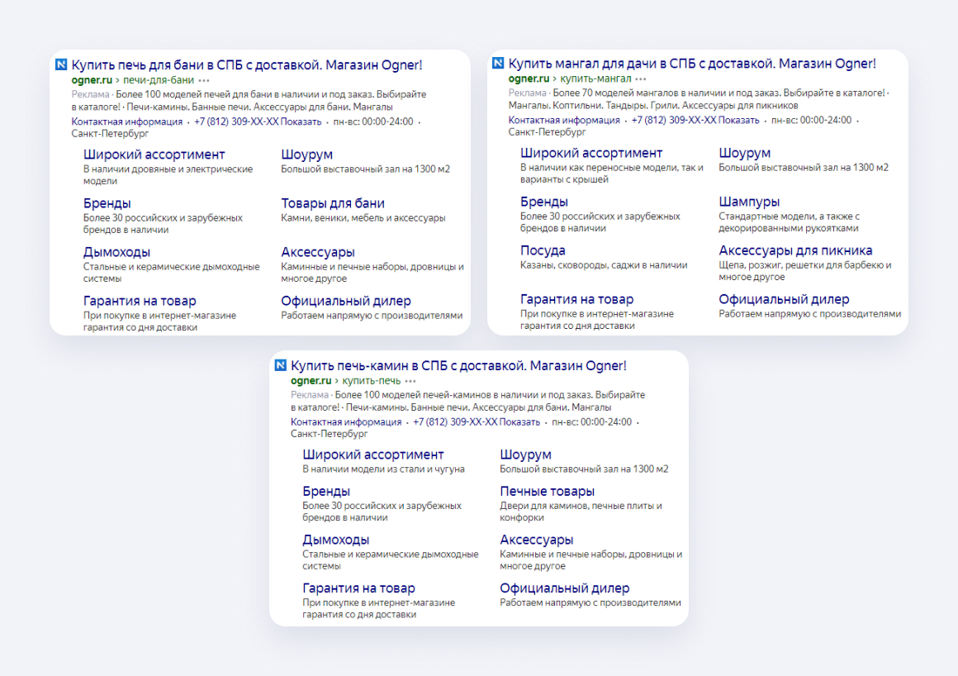Click Стандартные модели description under Шампуры
This screenshot has height=676, width=958.
tap(788, 222)
